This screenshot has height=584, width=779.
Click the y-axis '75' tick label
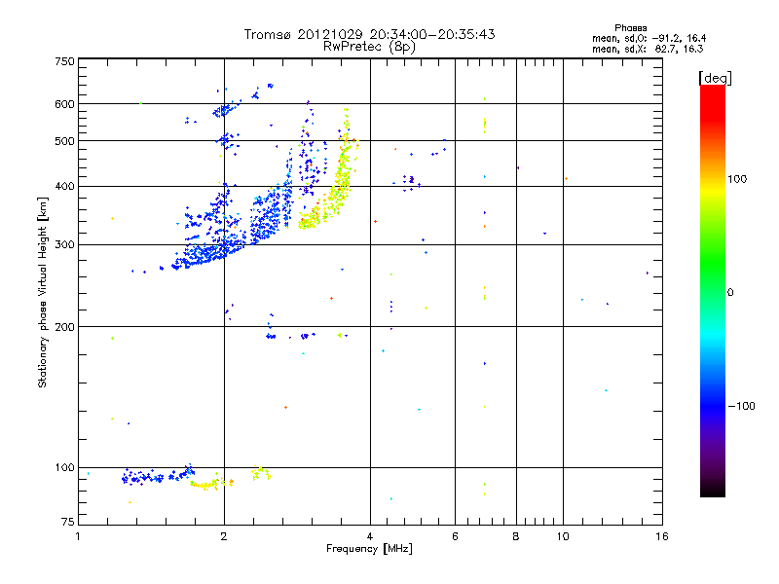pos(68,522)
